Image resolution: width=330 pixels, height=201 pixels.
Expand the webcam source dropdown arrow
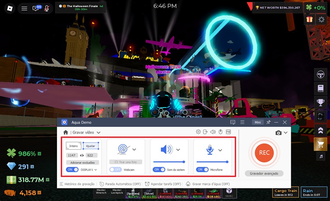(x=134, y=150)
